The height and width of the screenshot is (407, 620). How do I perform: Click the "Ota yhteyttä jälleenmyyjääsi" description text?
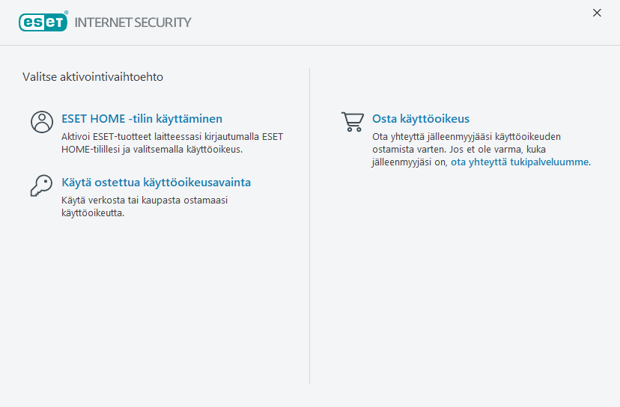point(466,137)
